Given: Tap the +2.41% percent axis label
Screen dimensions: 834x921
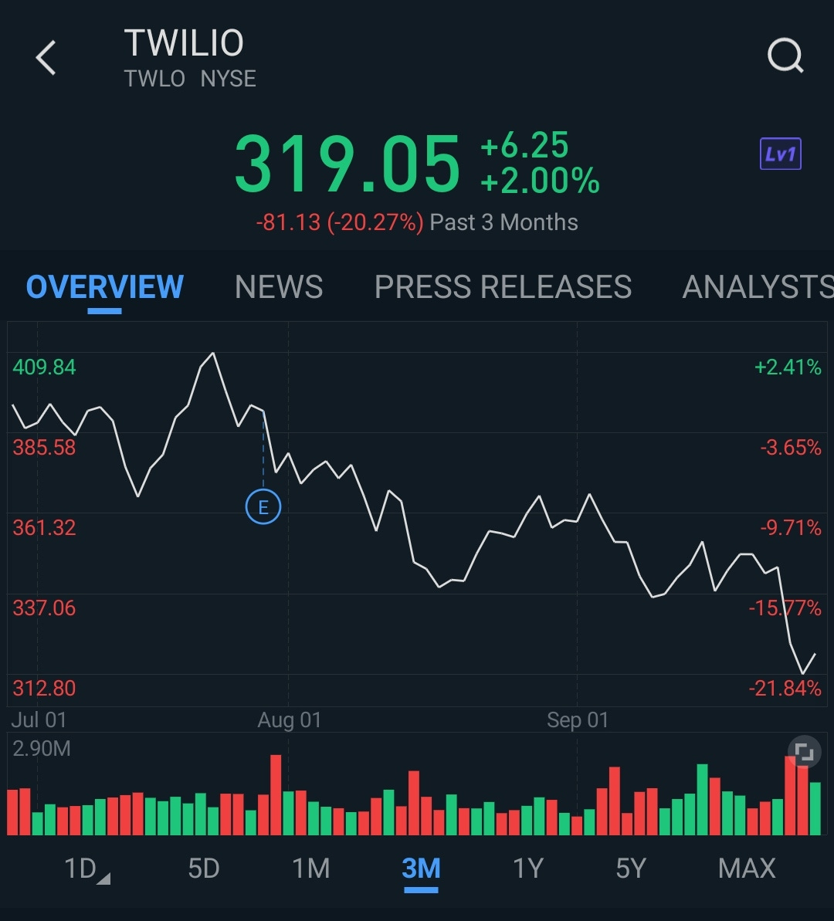Looking at the screenshot, I should point(788,367).
